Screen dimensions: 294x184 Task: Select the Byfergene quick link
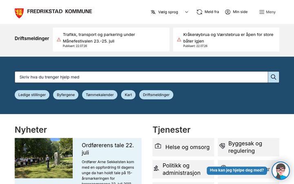(x=66, y=95)
